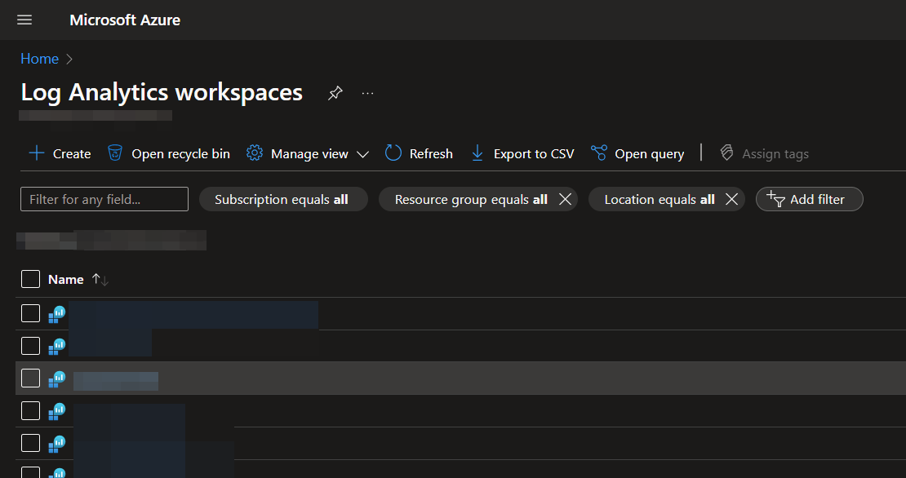
Task: Click fourth row's workspace icon
Action: 56,411
